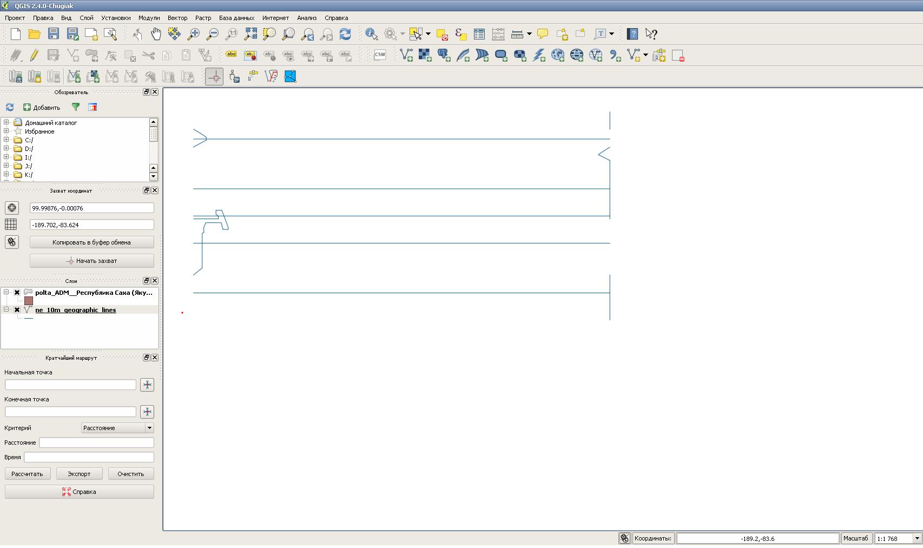Toggle editing with the pencil icon

(x=34, y=55)
